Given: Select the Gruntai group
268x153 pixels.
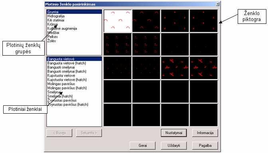Looking at the screenshot, I should [74, 12].
